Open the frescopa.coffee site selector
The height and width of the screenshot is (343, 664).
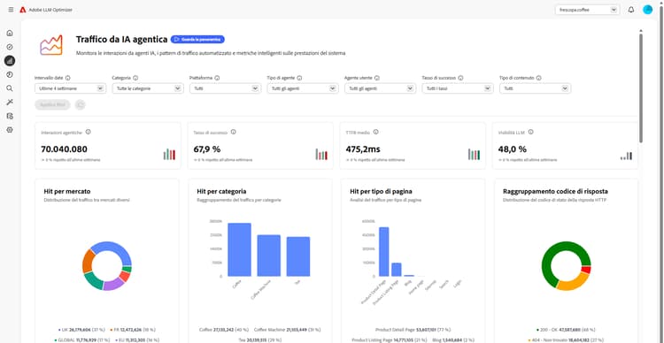(587, 10)
